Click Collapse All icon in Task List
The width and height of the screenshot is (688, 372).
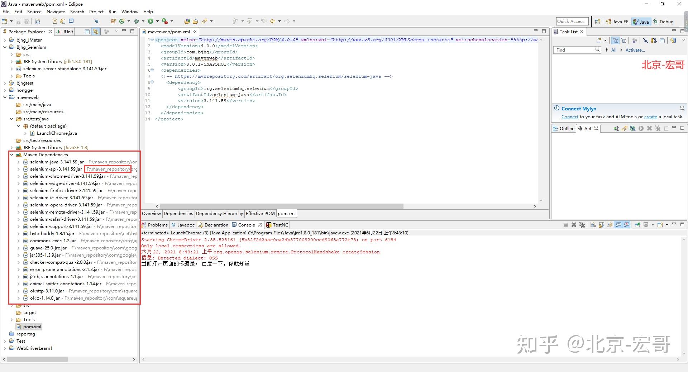click(663, 40)
